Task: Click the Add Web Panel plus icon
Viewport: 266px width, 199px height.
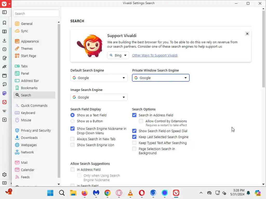Action: pyautogui.click(x=4, y=120)
